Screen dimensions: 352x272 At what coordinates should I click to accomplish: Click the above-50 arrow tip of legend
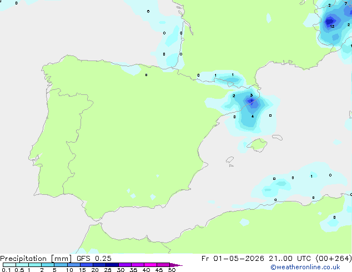[176, 265]
